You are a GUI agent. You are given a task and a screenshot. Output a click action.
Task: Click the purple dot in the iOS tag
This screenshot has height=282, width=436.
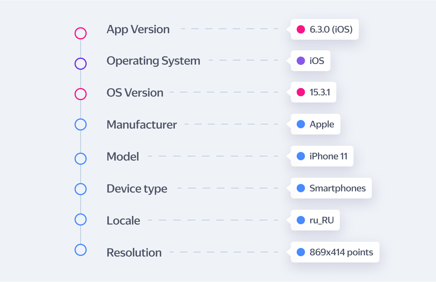(x=301, y=61)
